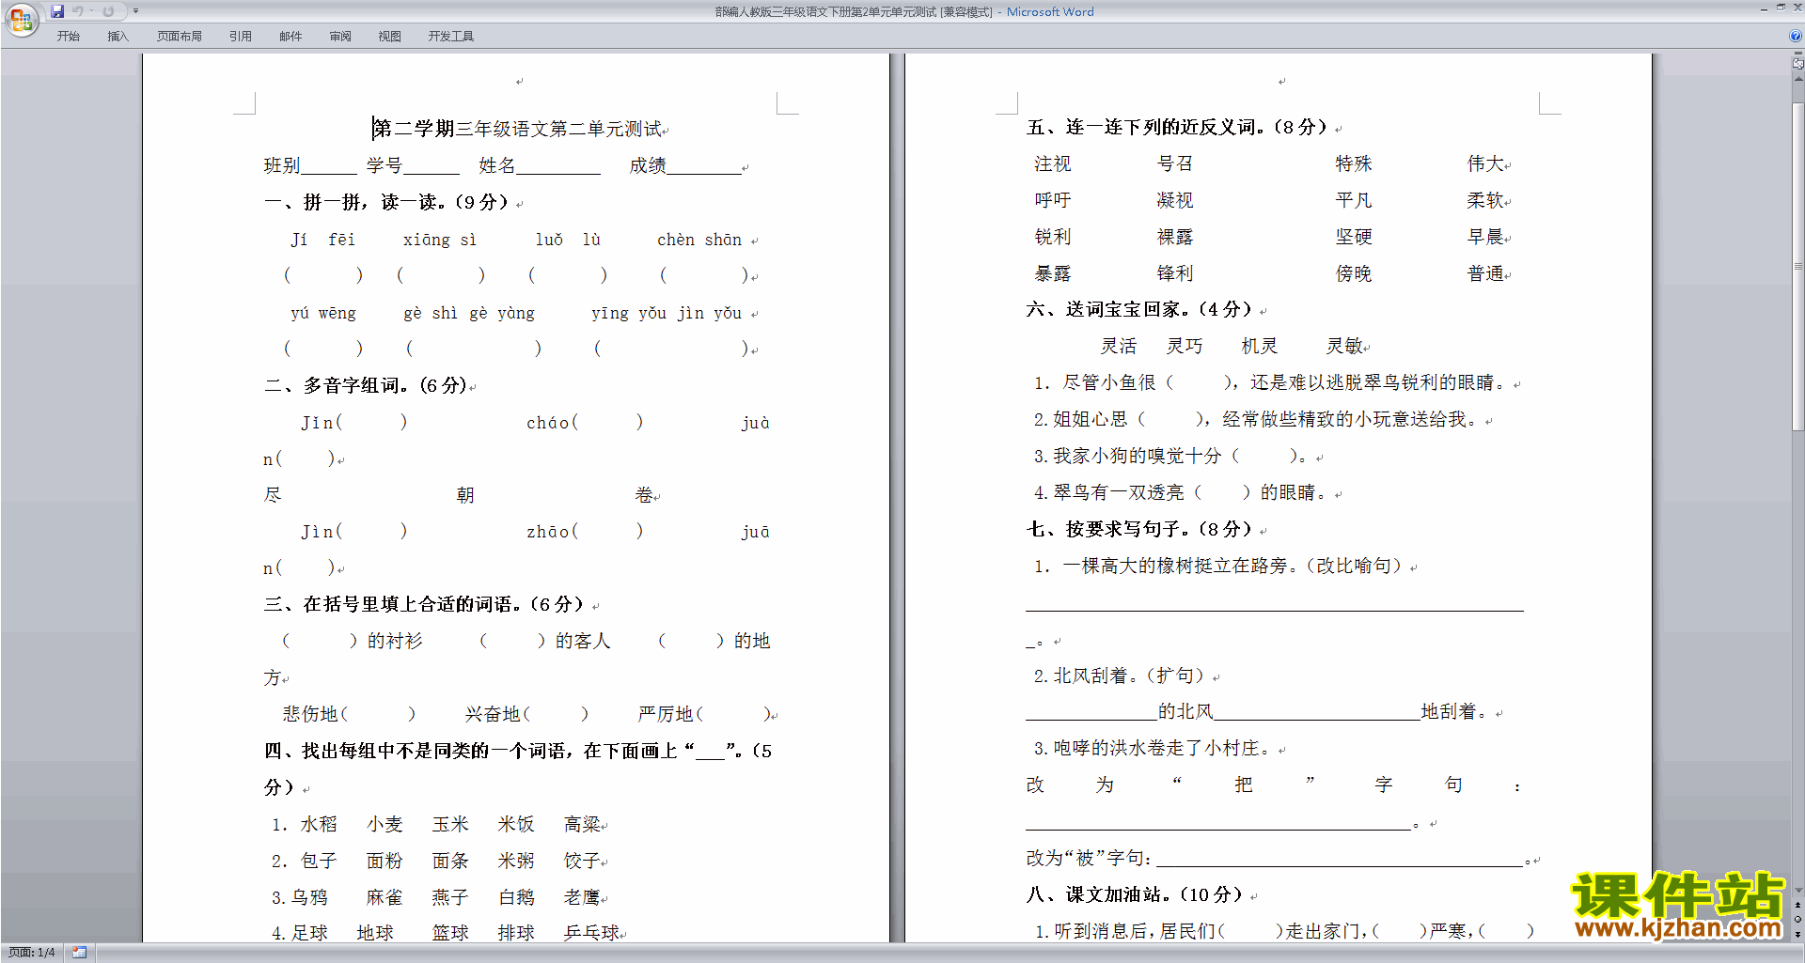Screen dimensions: 1805x963
Task: Click the word 高粱
Action: point(582,824)
